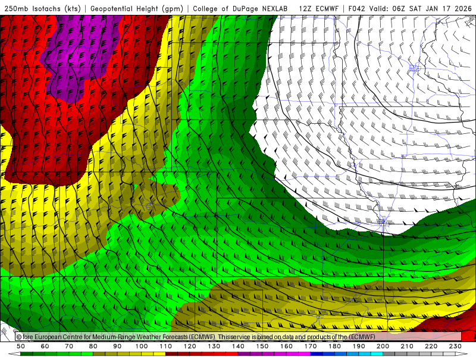
Task: Select the dark blue swatch right of 170
Action: pyautogui.click(x=317, y=354)
